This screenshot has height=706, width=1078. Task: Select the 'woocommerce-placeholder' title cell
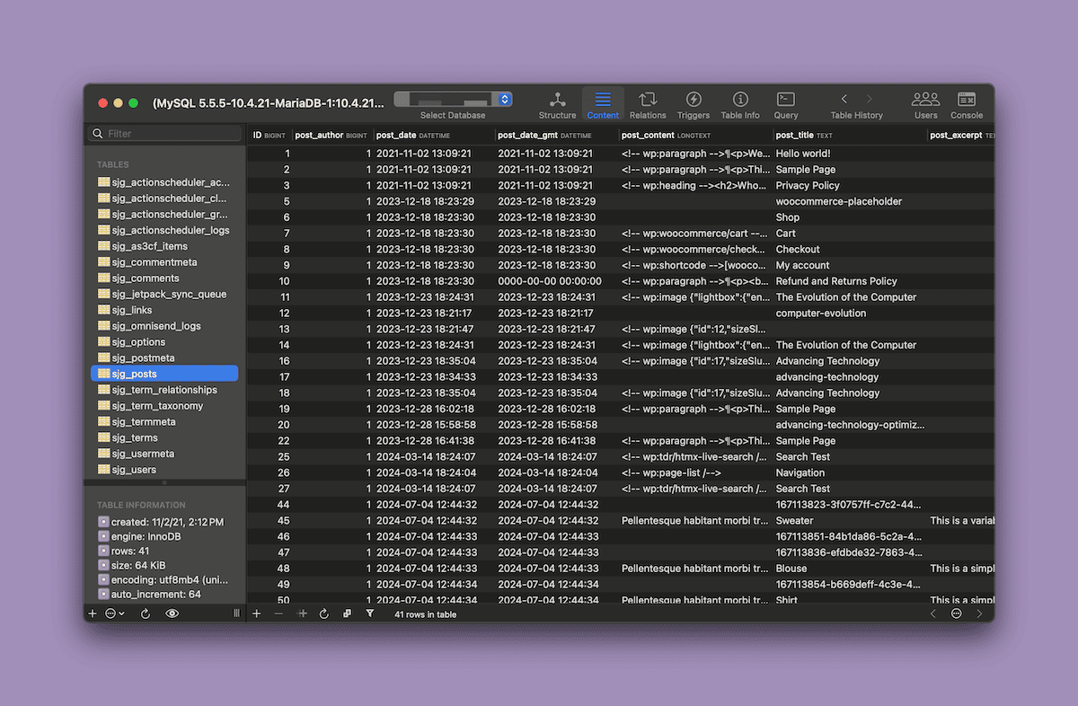[850, 201]
